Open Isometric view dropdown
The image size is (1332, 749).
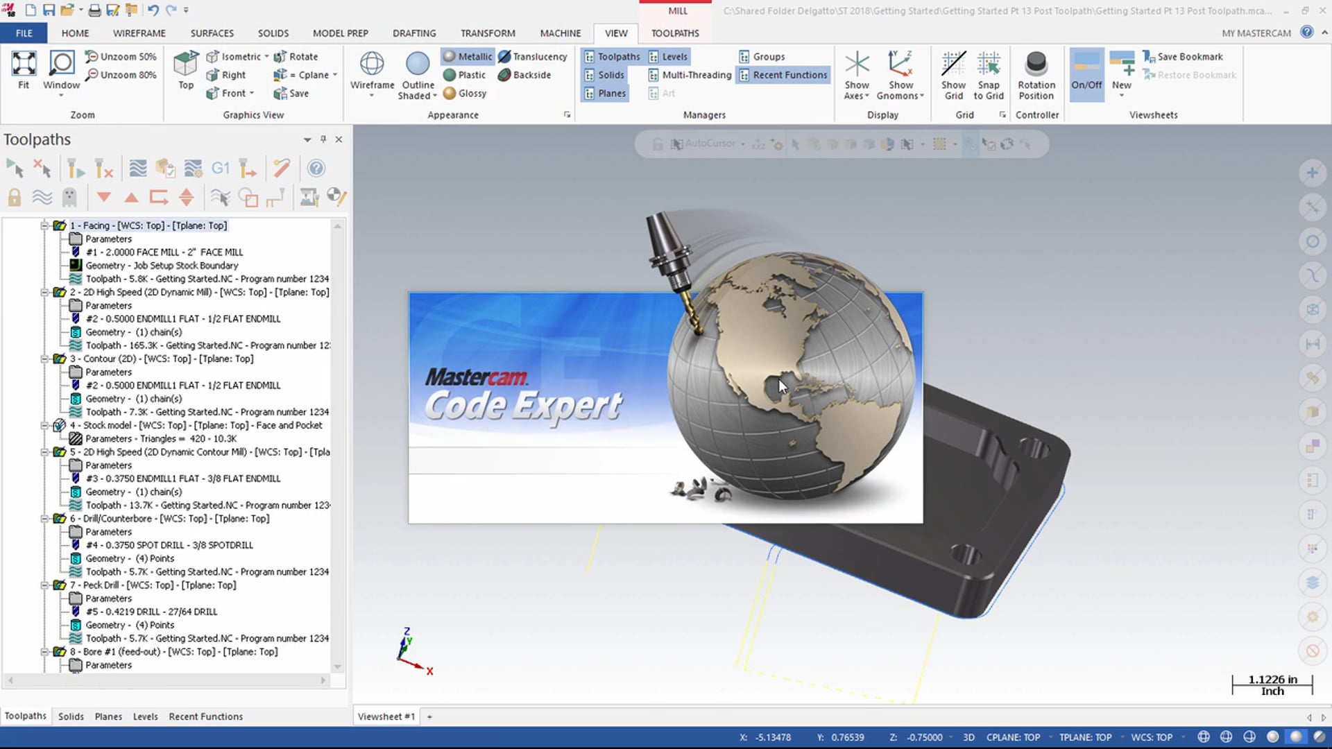266,57
